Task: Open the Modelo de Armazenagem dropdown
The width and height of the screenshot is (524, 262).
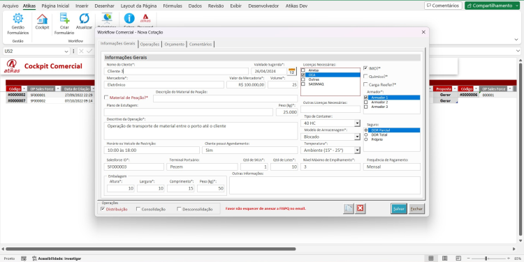Action: pyautogui.click(x=357, y=137)
